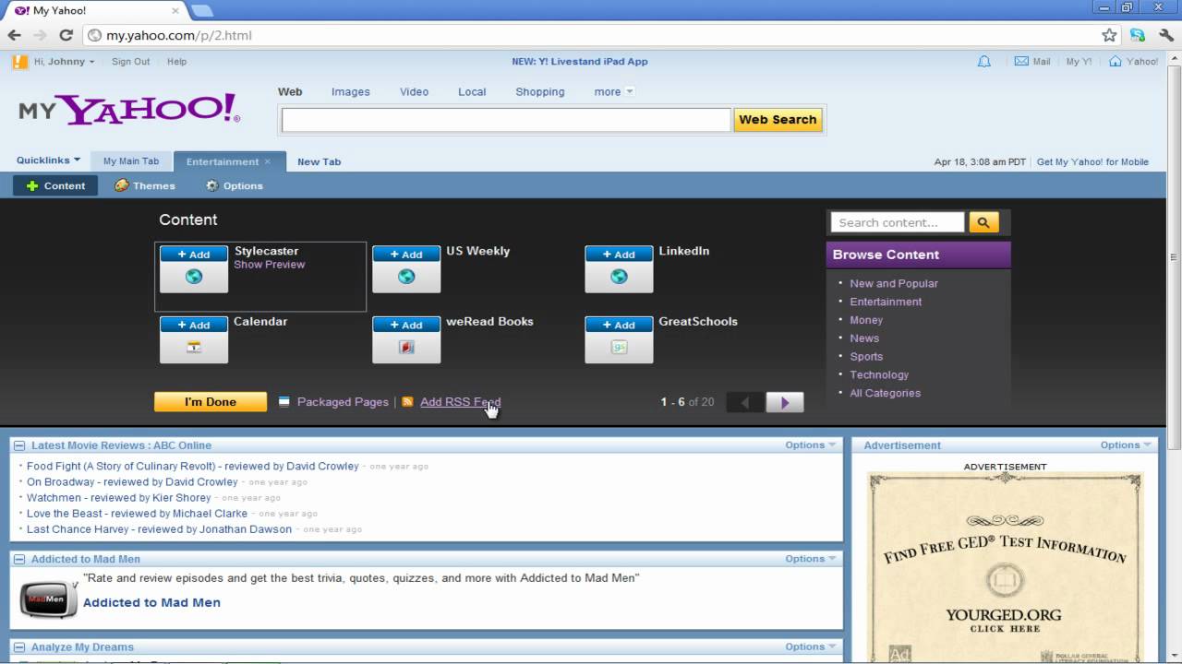Open the Quicklinks dropdown
The width and height of the screenshot is (1182, 664).
[48, 160]
